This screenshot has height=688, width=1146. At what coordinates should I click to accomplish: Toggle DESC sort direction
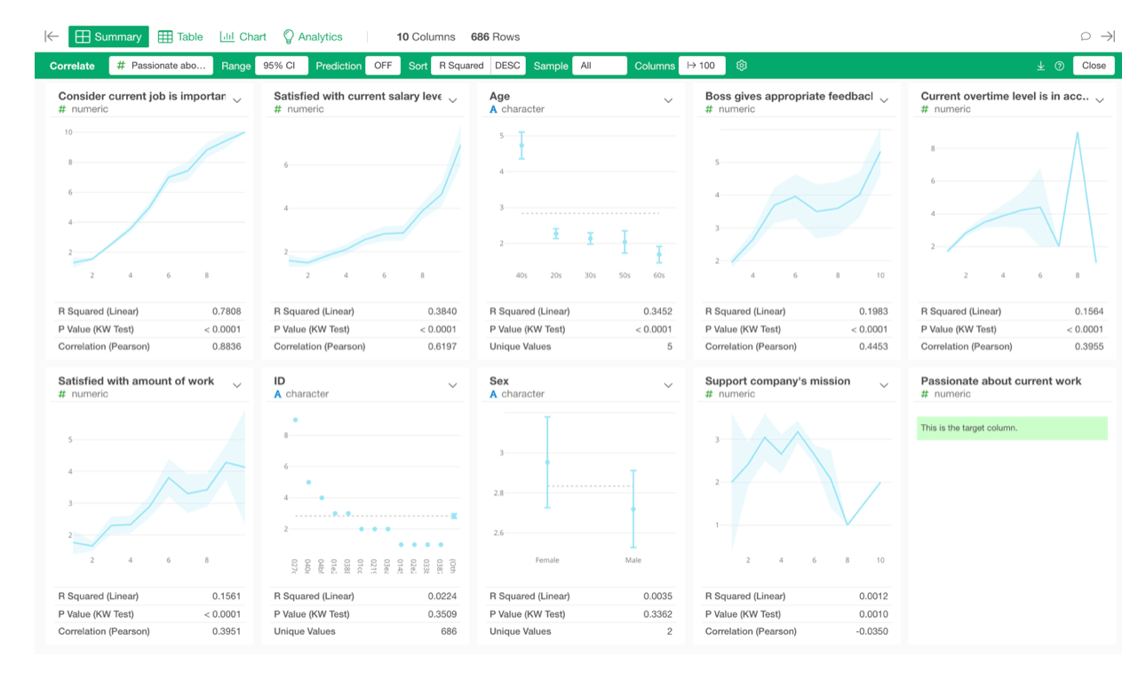pyautogui.click(x=507, y=66)
